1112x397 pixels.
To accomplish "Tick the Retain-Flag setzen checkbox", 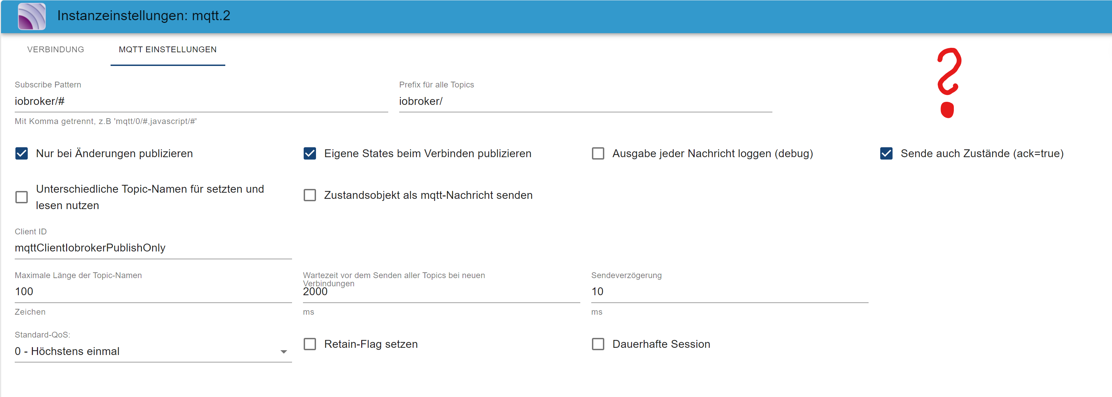I will coord(309,344).
